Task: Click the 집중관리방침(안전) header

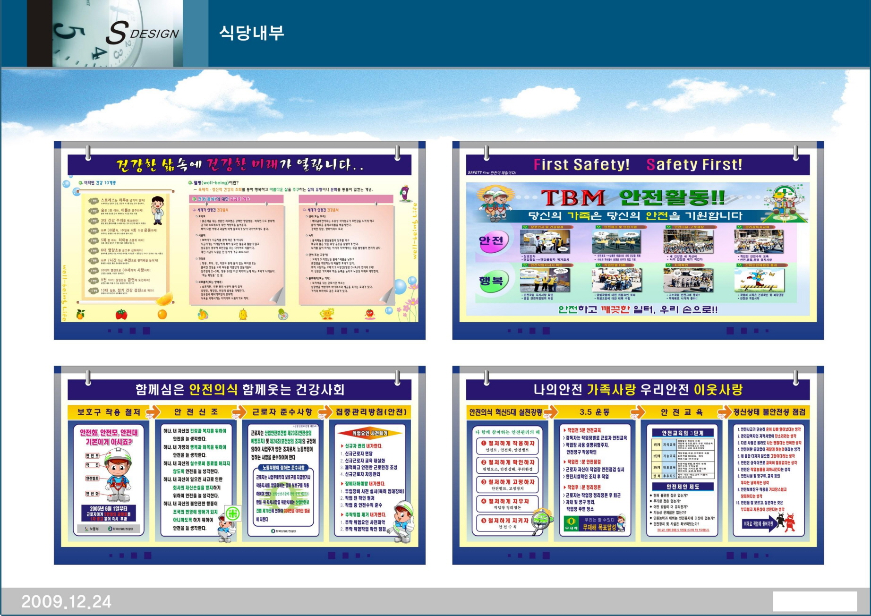Action: pos(371,412)
